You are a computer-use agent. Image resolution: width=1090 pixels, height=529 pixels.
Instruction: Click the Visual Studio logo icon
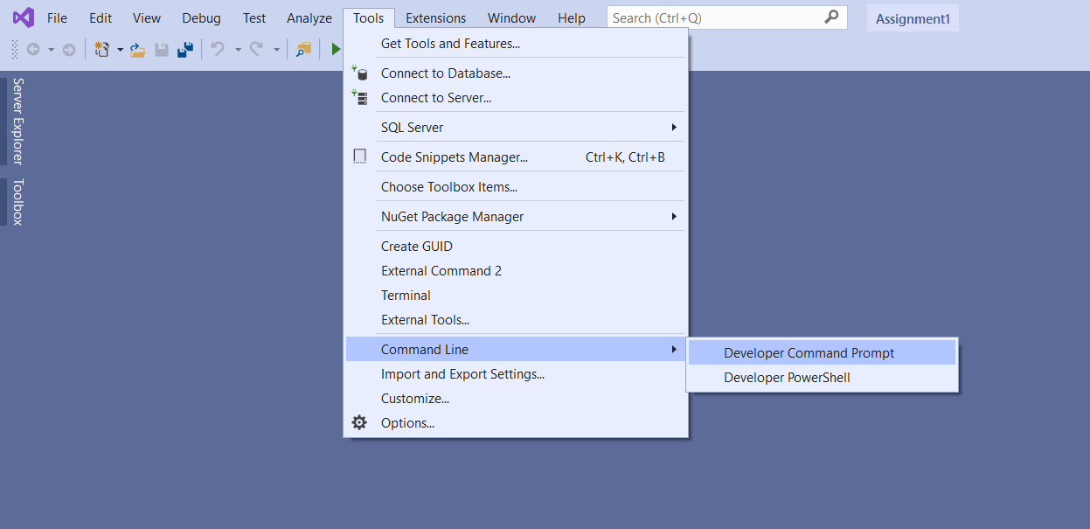click(23, 17)
